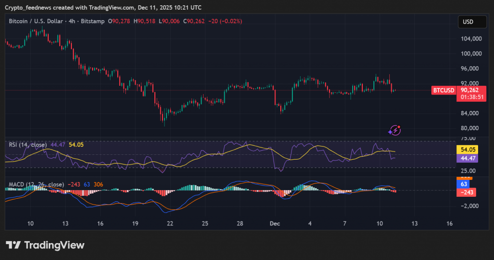Click the 92,000 price axis label

(x=471, y=83)
